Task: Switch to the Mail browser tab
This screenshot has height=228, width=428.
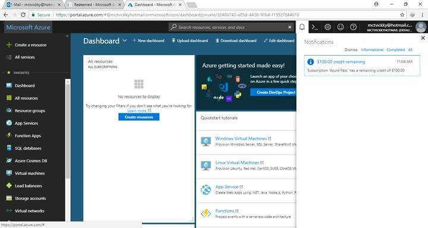Action: click(33, 5)
